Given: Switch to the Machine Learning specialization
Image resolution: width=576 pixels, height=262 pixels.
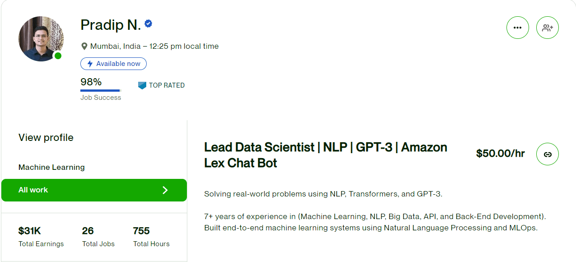Looking at the screenshot, I should tap(51, 167).
